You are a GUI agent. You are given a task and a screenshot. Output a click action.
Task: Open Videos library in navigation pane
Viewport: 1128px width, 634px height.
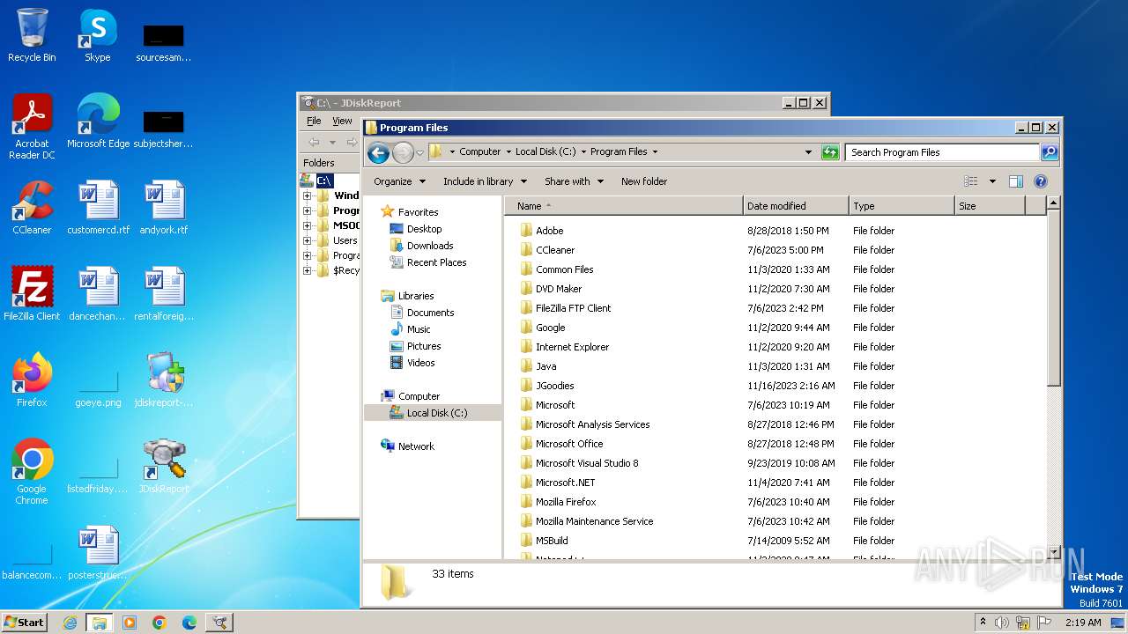point(420,363)
